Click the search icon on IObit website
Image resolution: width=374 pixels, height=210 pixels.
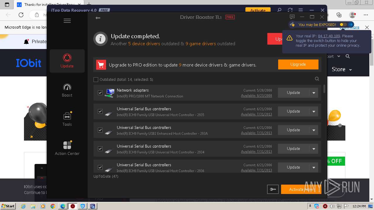348,56
